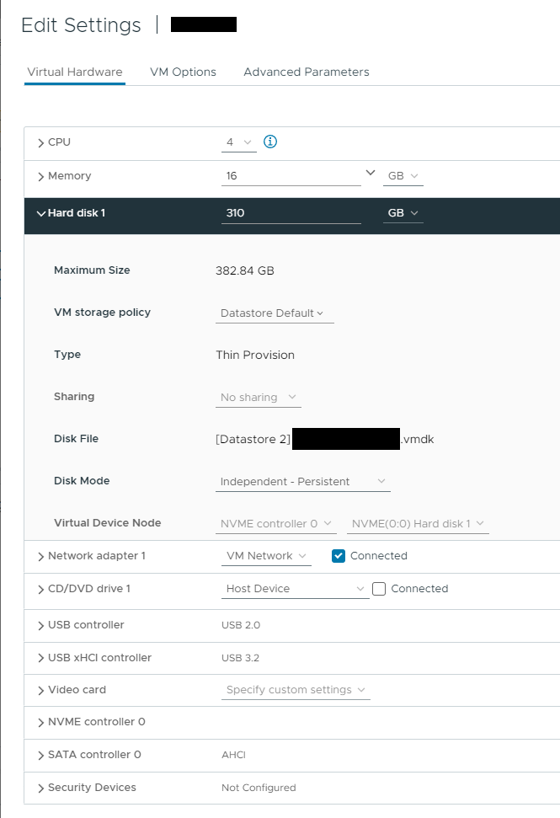Expand the SATA controller 0 section
The width and height of the screenshot is (560, 818).
coord(40,755)
